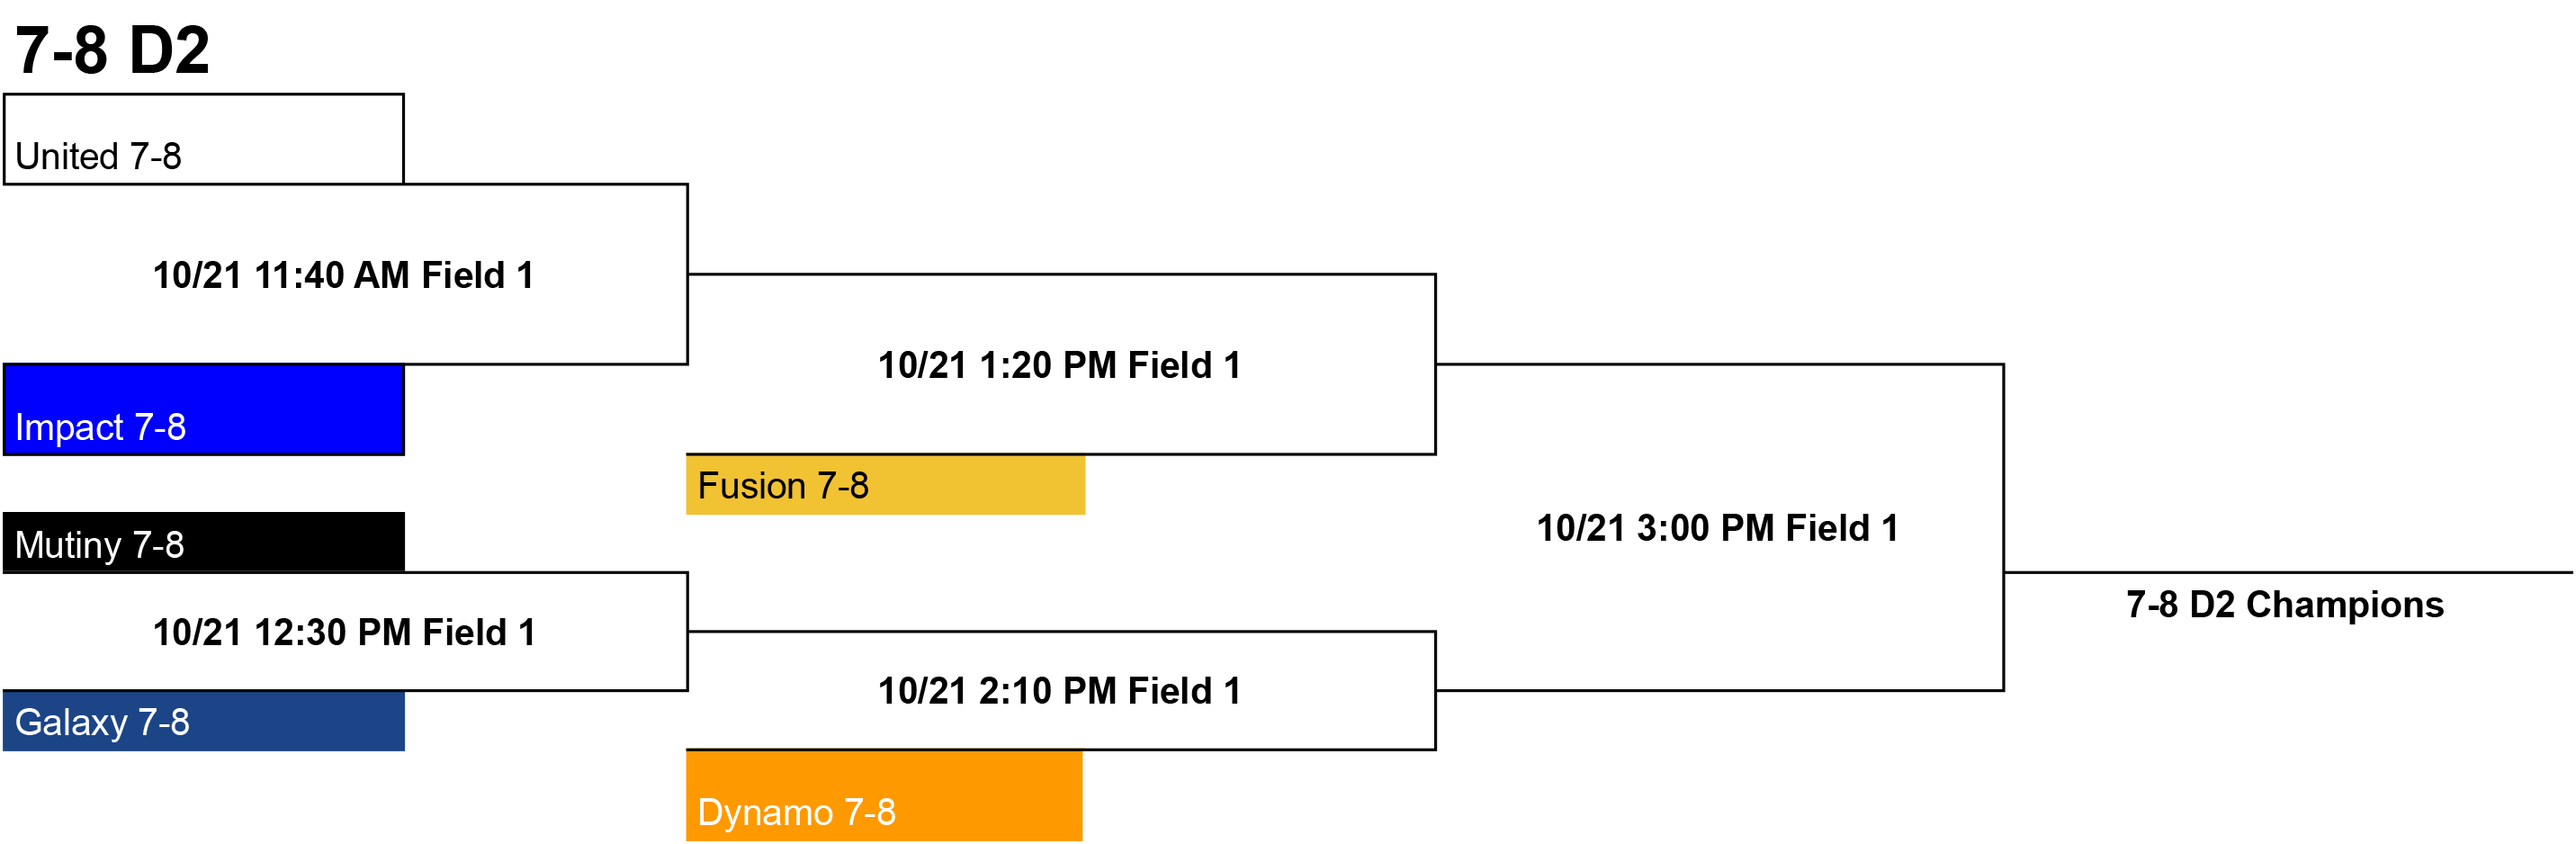Select the black Mutiny 7-8 team box
Image resolution: width=2576 pixels, height=844 pixels.
204,542
